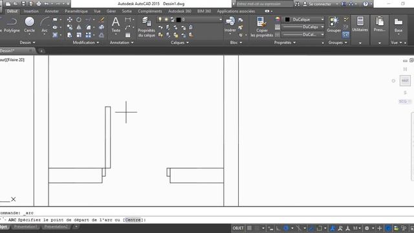Click the ViewCube top face
The image size is (414, 233).
point(405,80)
